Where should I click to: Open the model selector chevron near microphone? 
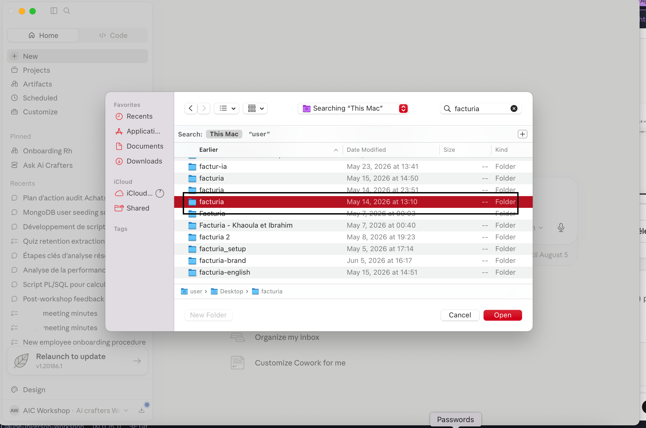coord(540,228)
